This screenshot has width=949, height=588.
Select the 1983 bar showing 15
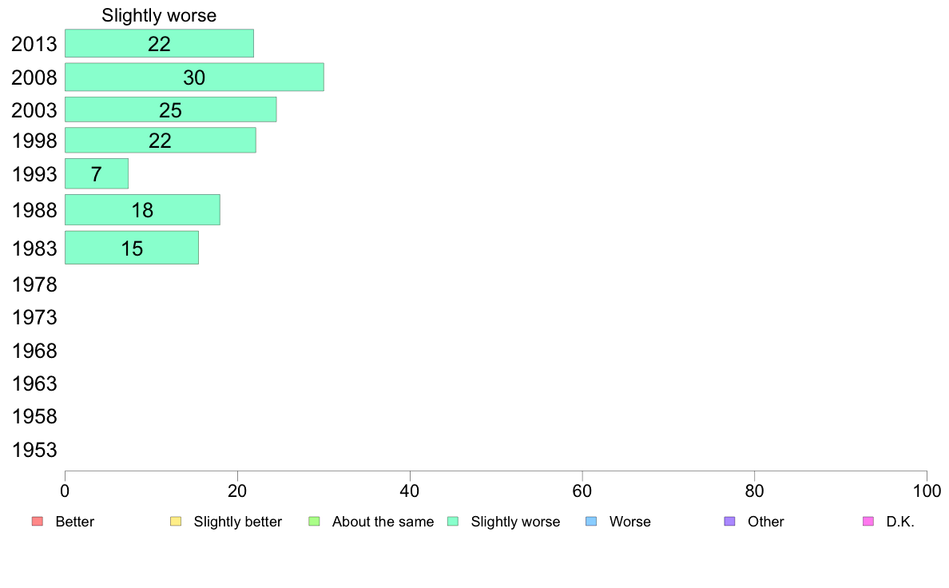click(x=131, y=248)
